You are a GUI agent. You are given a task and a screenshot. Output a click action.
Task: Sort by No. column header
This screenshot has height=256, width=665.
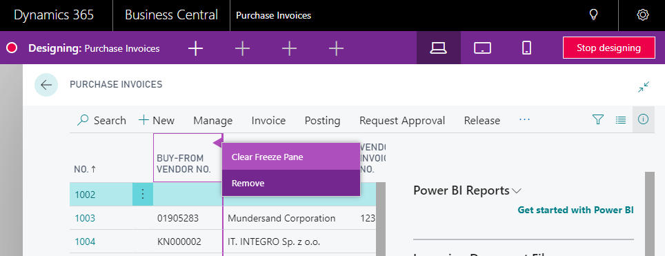[x=85, y=169]
